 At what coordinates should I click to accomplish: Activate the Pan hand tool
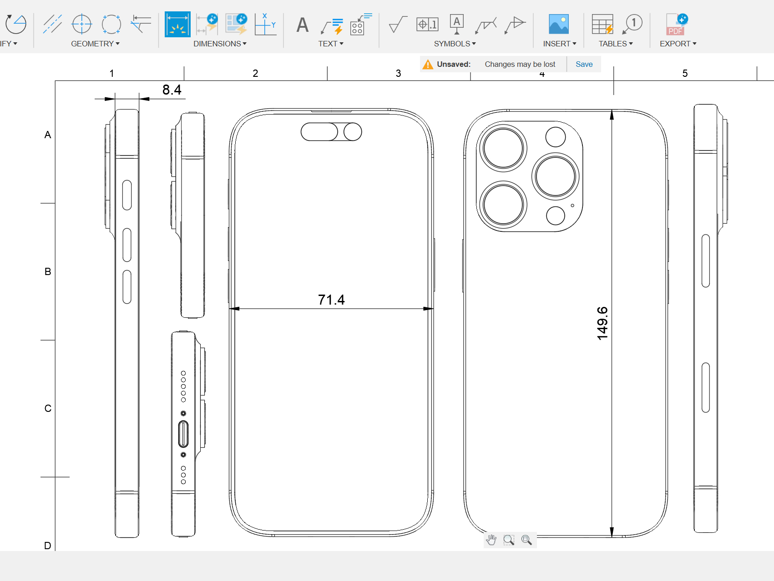491,540
